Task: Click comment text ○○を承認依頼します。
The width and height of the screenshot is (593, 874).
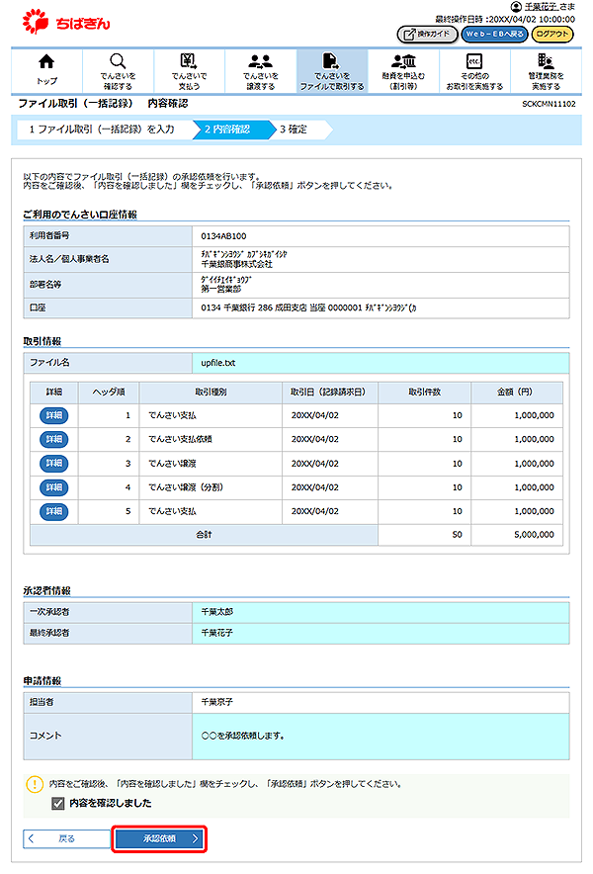Action: point(243,736)
